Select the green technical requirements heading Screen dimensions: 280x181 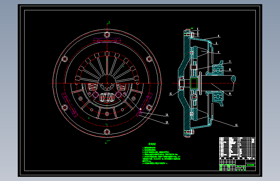152,144
